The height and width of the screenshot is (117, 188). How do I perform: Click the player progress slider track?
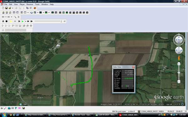[x=48, y=21]
